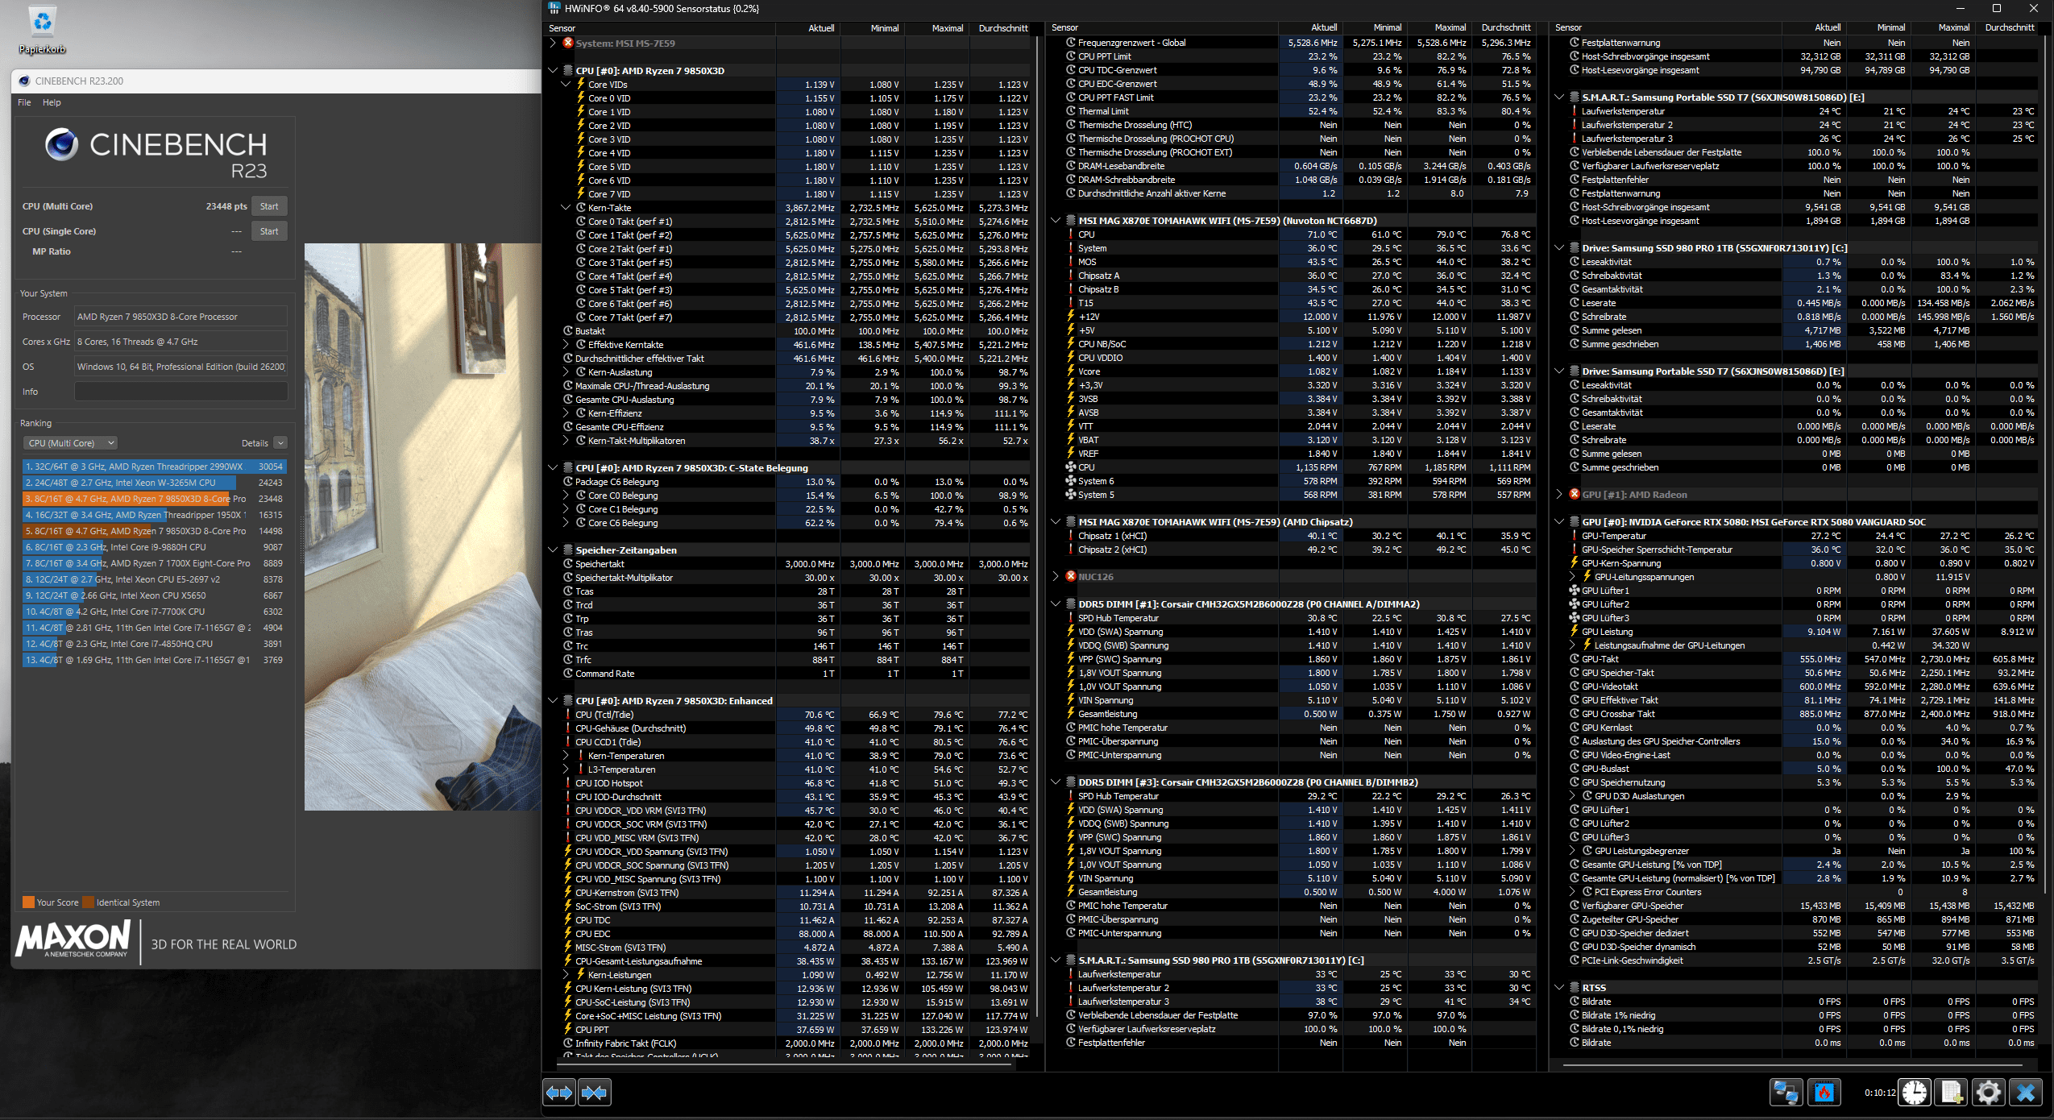Select the Threadripper 2990WX ranking bar
The image size is (2054, 1120).
tap(153, 467)
